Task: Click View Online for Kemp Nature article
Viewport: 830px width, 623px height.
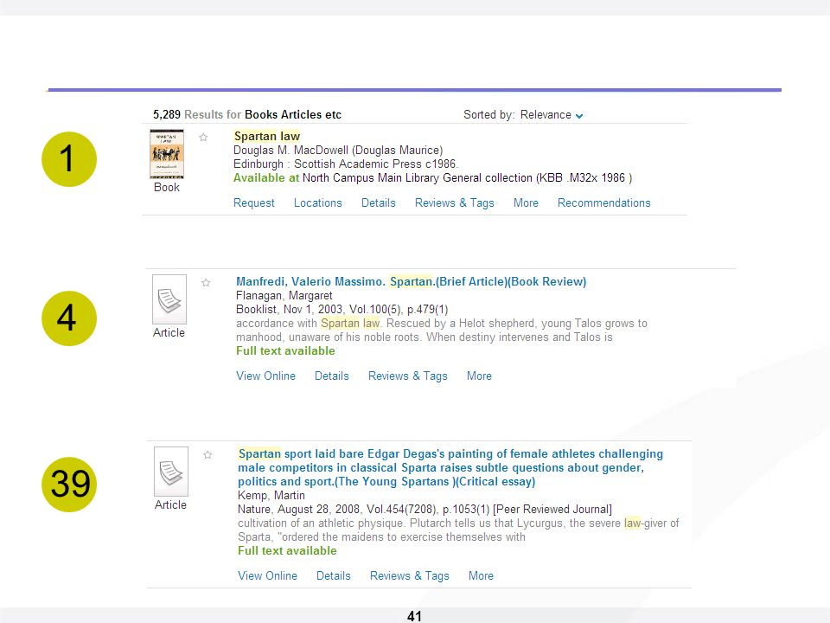Action: (267, 575)
